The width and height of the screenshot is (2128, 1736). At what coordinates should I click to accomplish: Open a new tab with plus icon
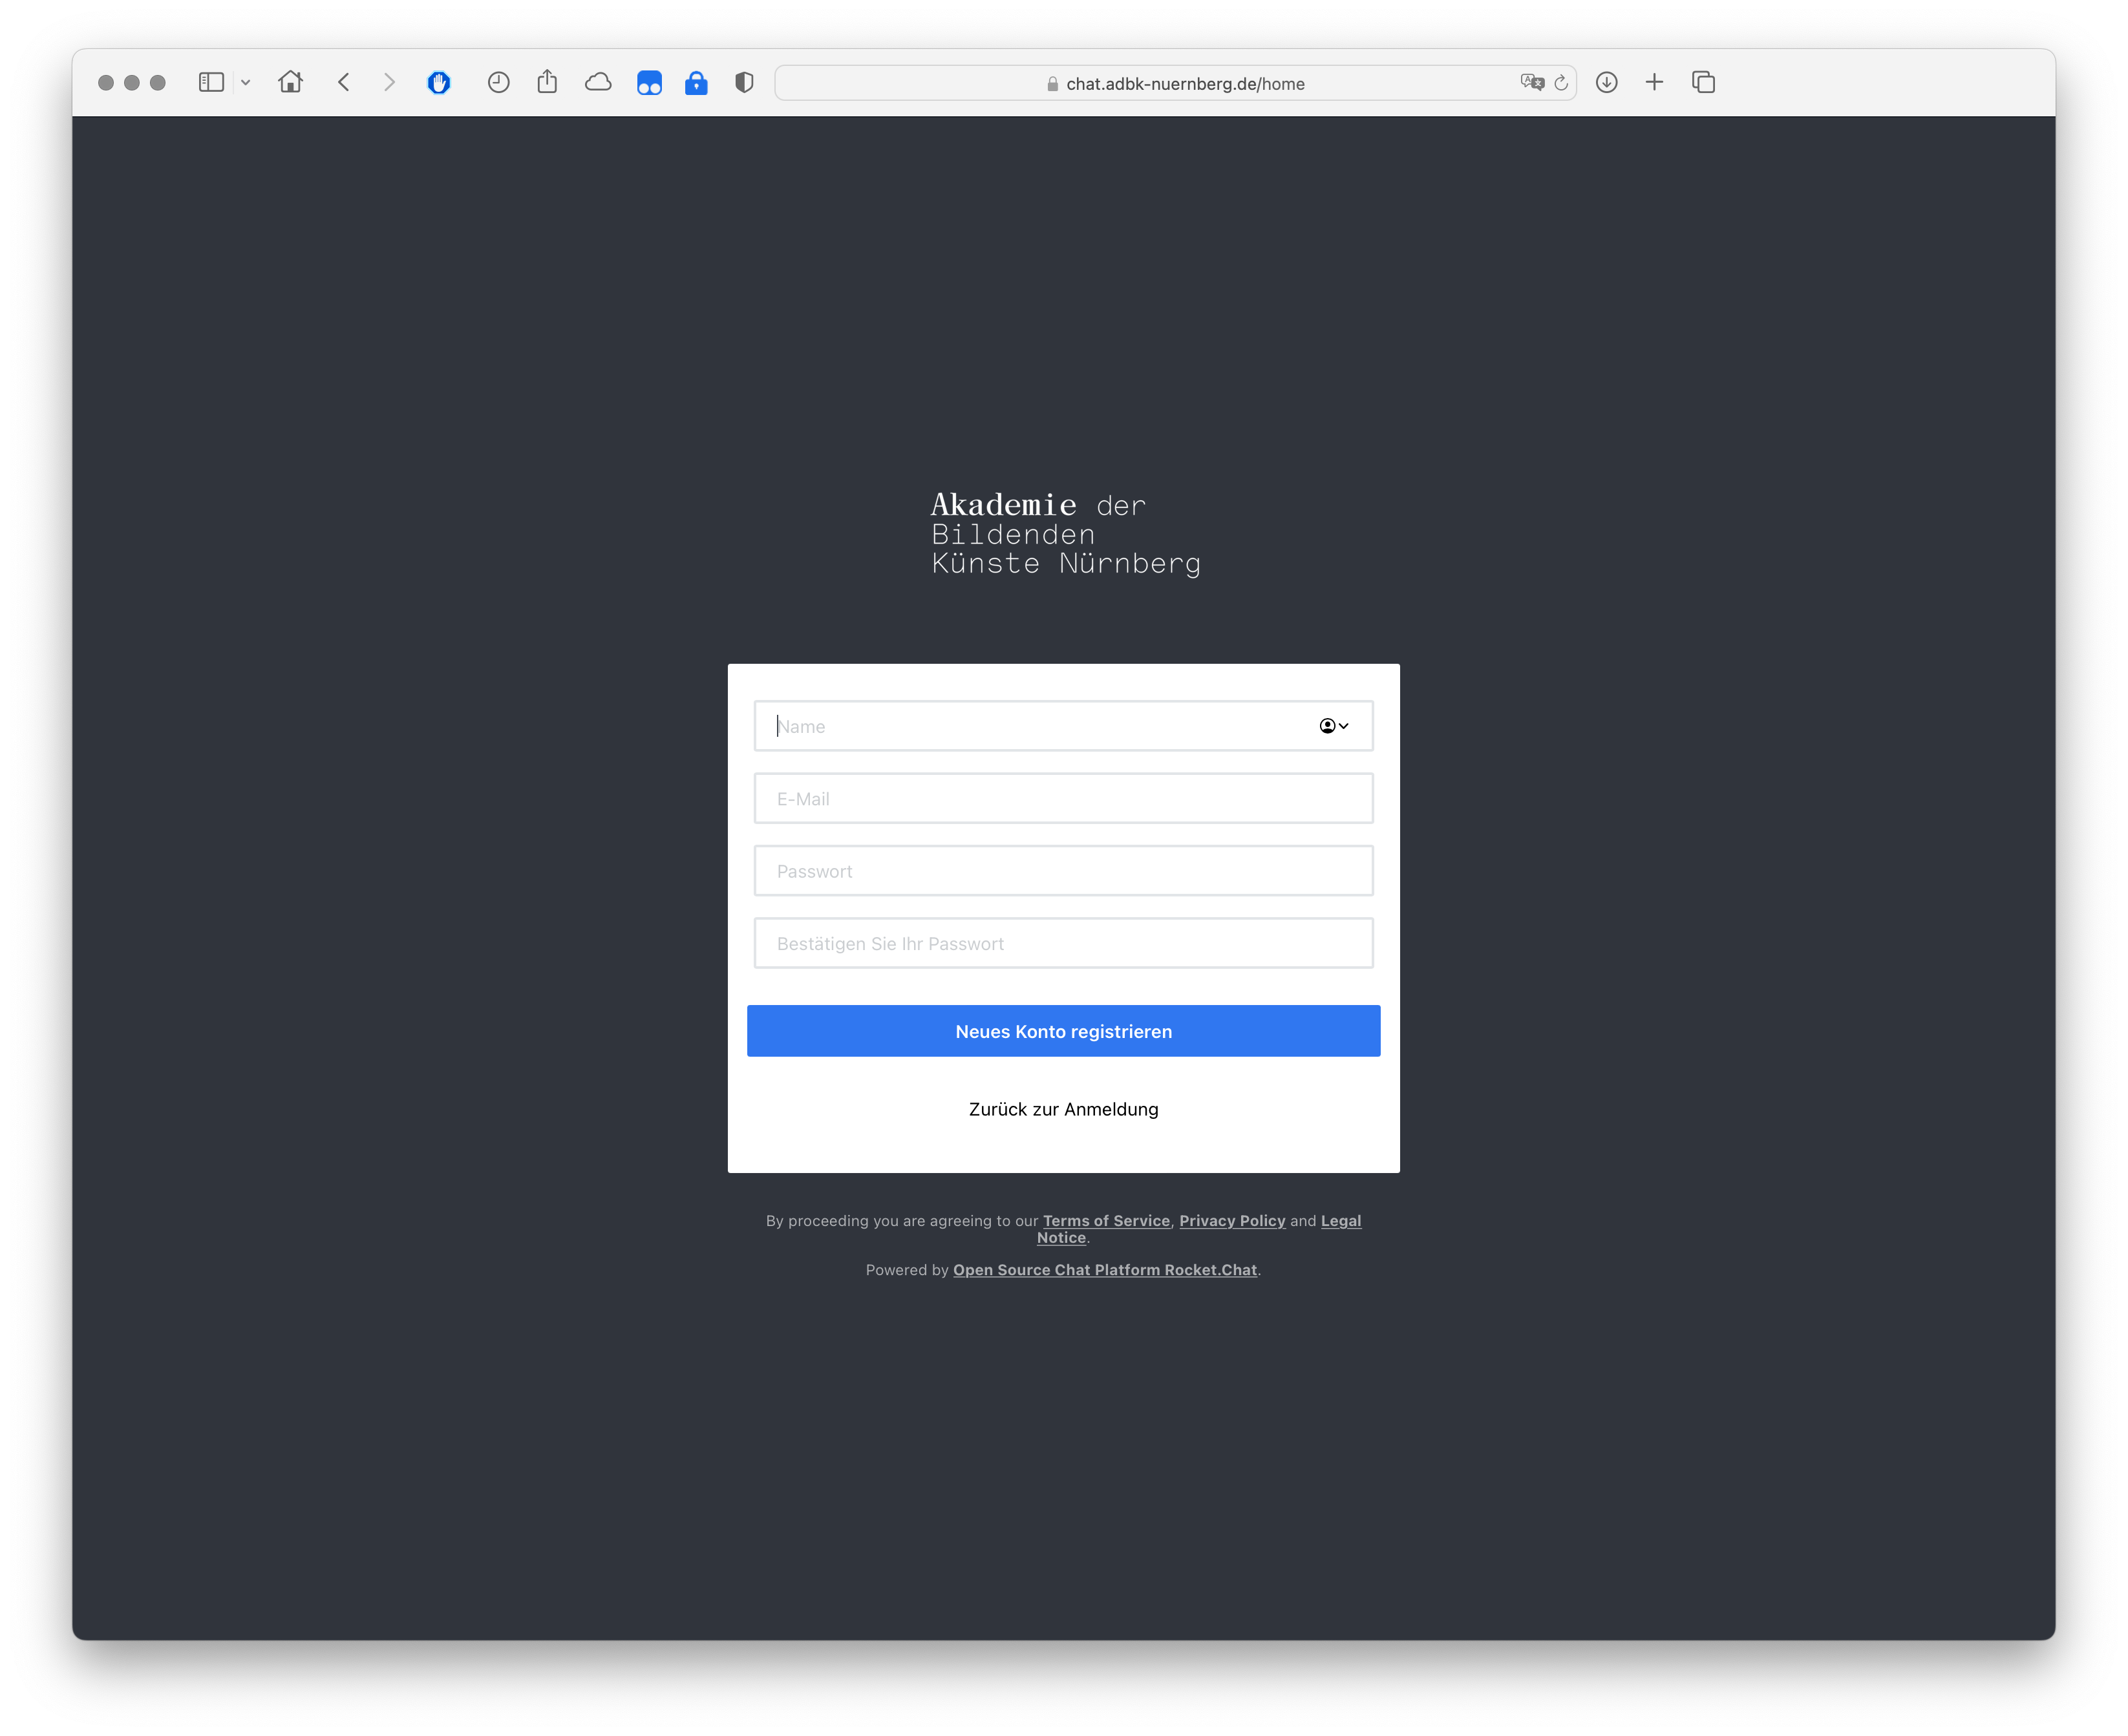coord(1655,83)
